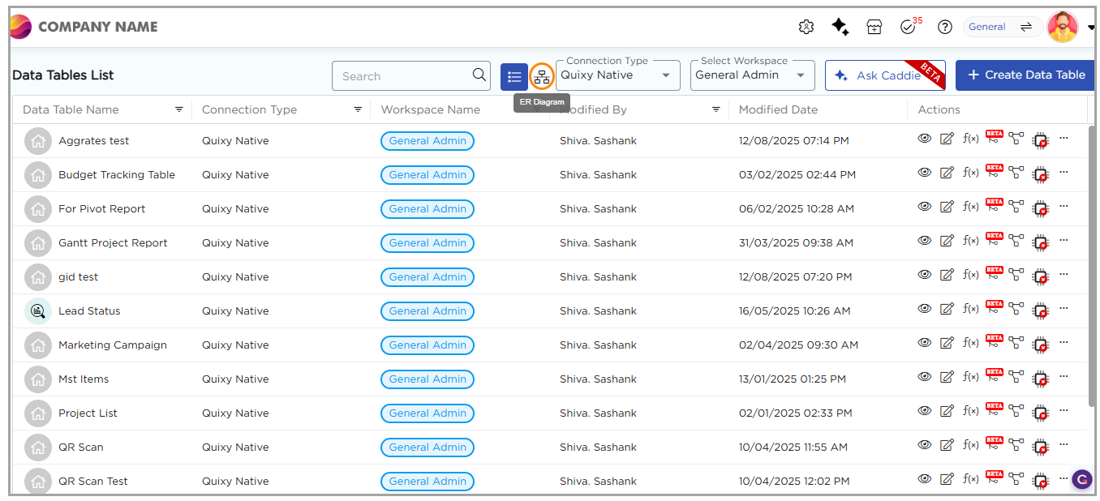1100x501 pixels.
Task: Switch to ER Diagram view
Action: point(542,77)
